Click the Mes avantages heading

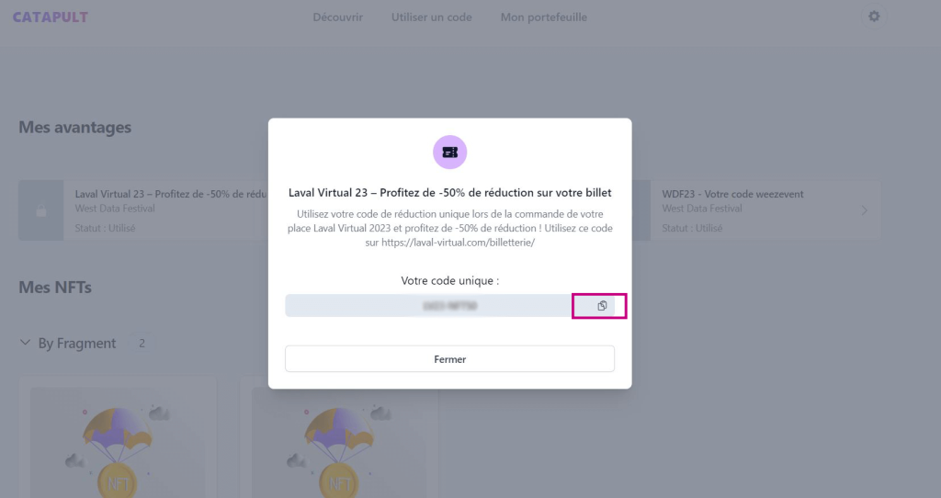point(74,128)
